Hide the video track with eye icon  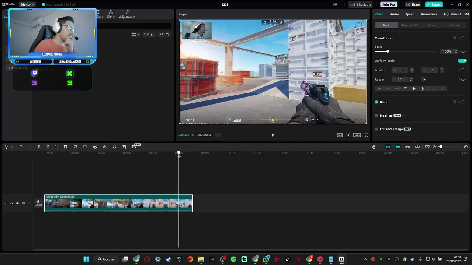(17, 203)
